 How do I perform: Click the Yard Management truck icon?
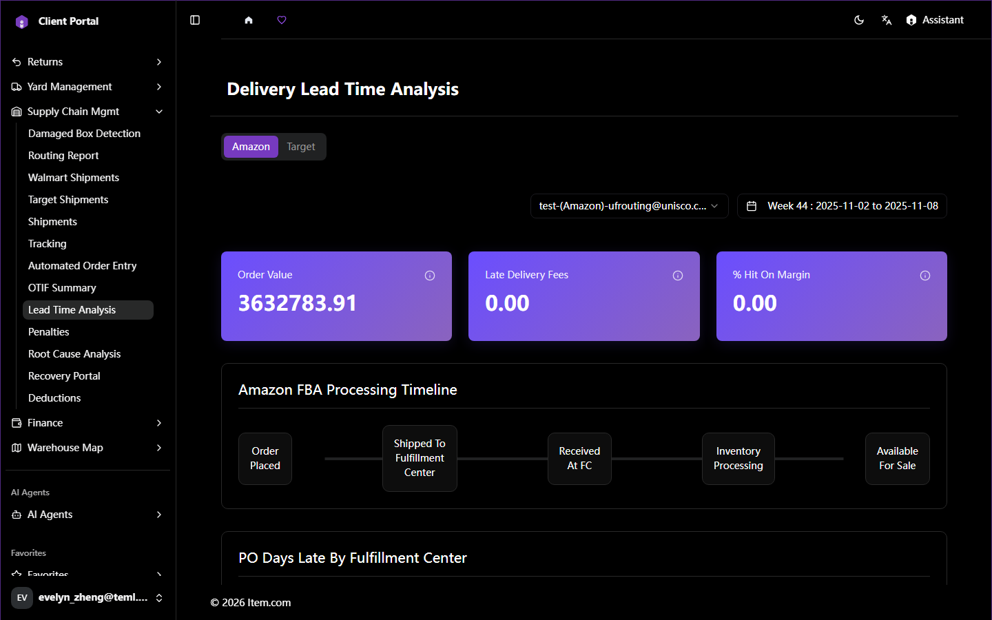coord(17,87)
